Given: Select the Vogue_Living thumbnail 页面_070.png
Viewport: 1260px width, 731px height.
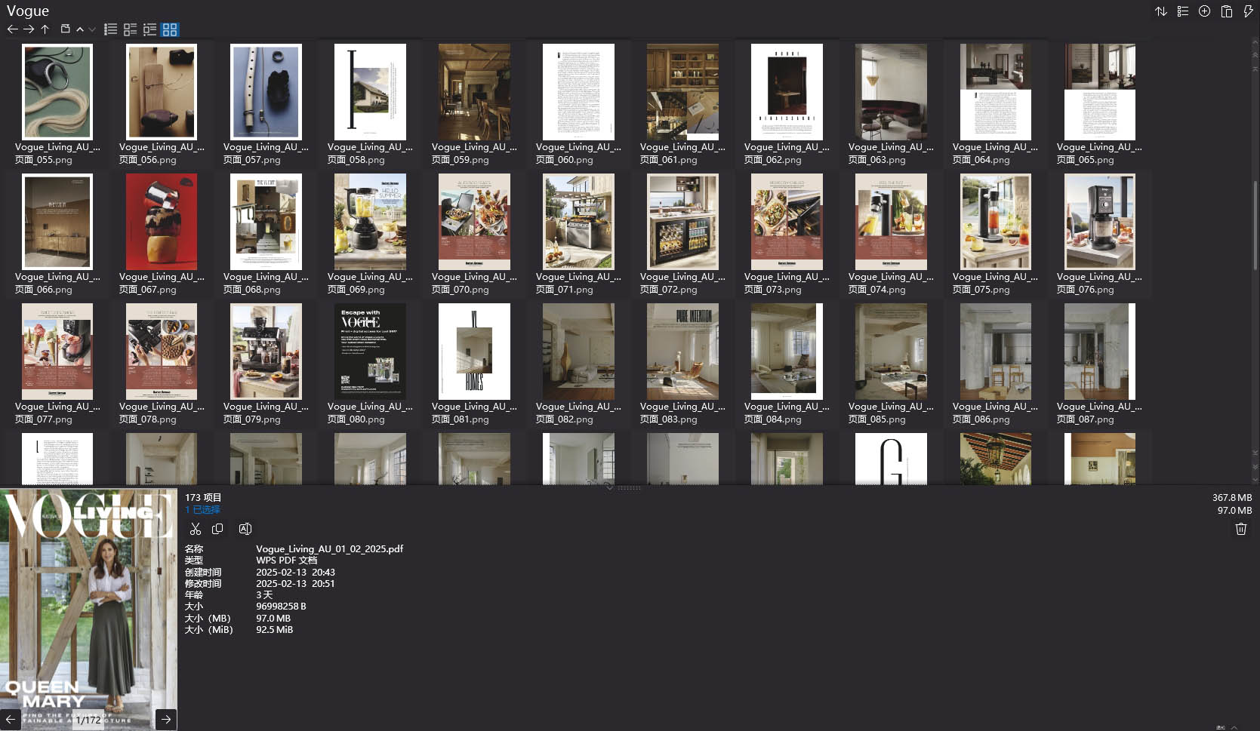Looking at the screenshot, I should point(474,221).
